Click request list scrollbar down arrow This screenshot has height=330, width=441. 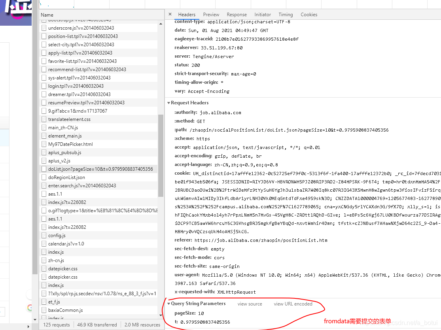[161, 315]
